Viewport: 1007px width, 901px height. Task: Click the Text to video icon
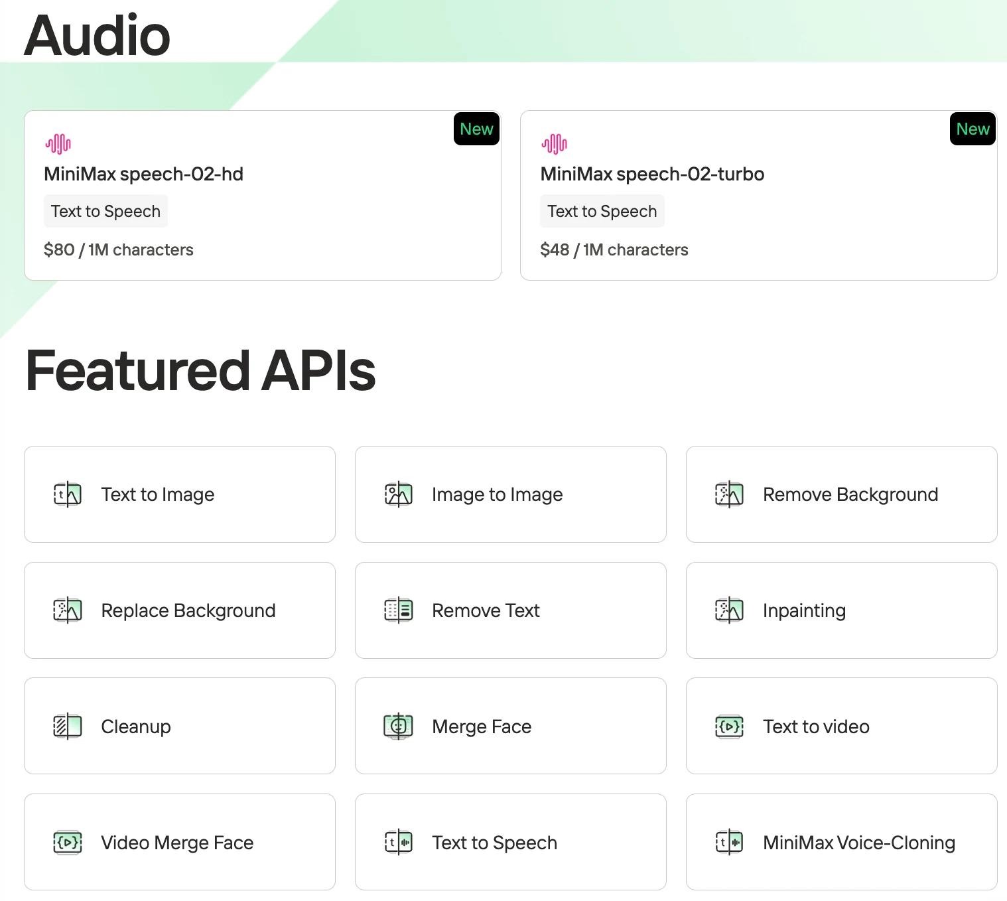click(x=729, y=727)
